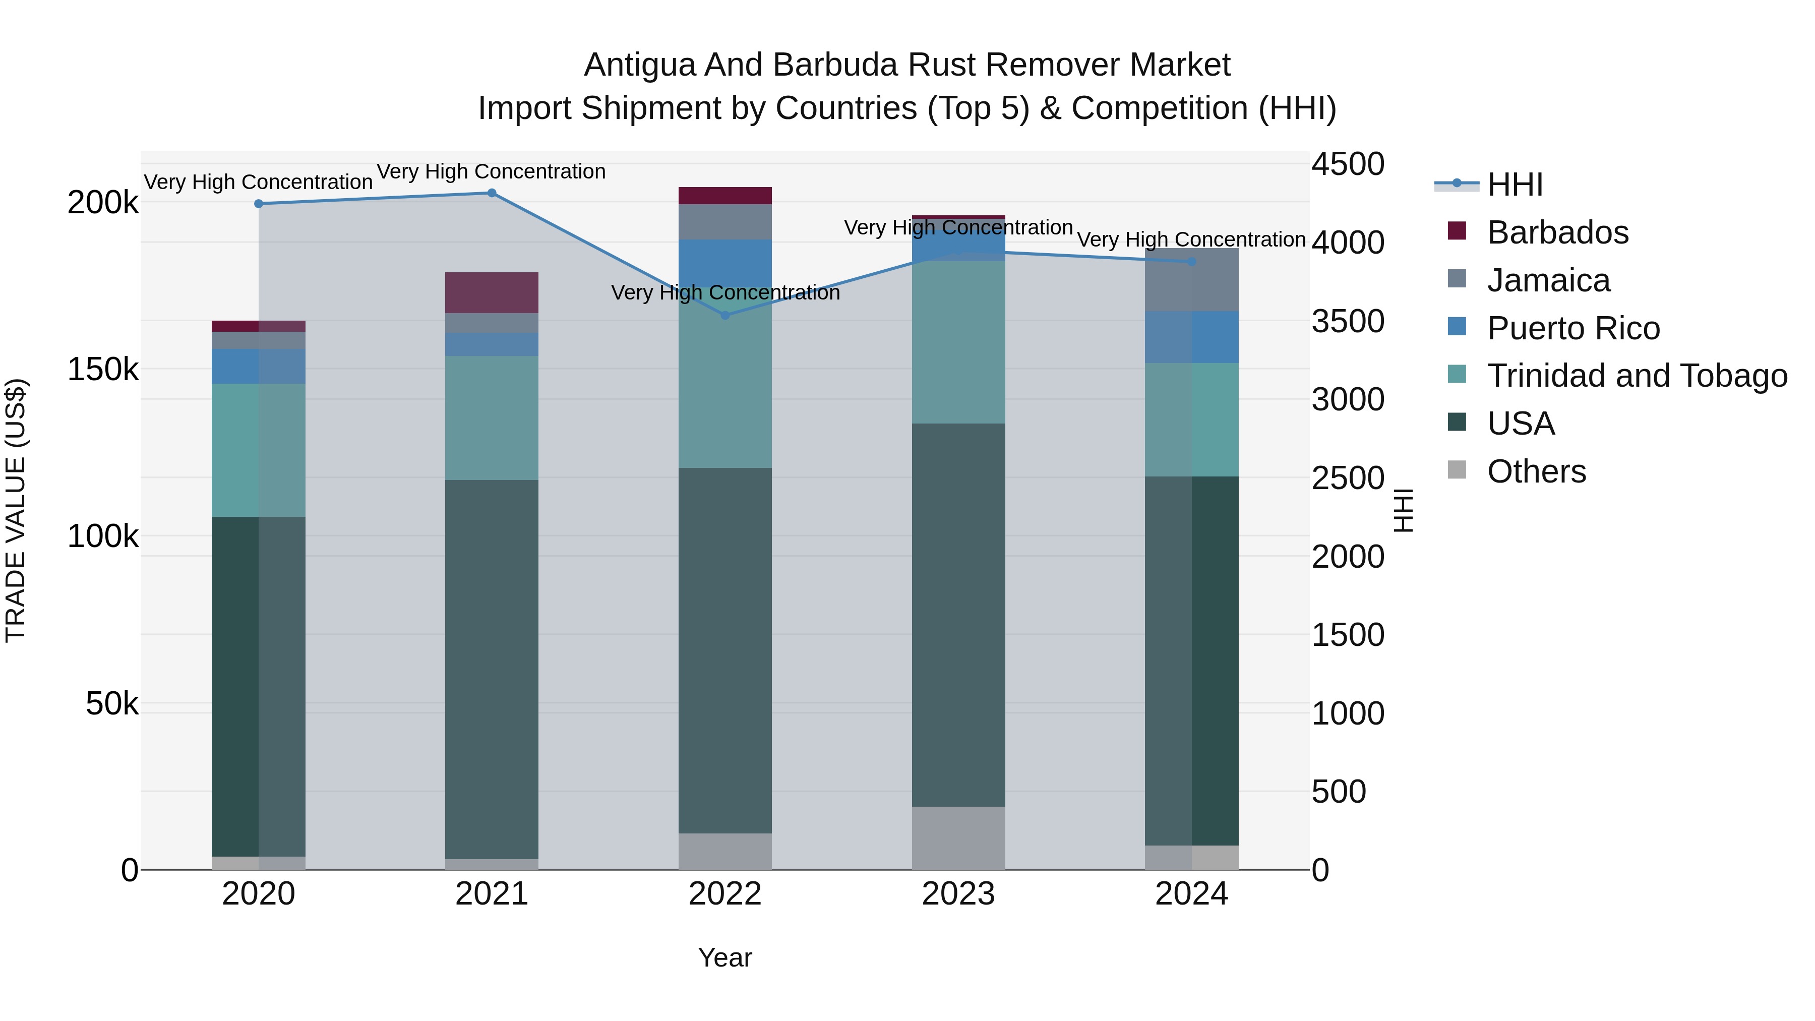Click the 2022 x-axis label

pyautogui.click(x=725, y=894)
